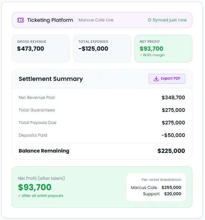Screen dimensions: 205x220
Task: Click the arrow beside After all artist payouts
Action: pos(19,196)
